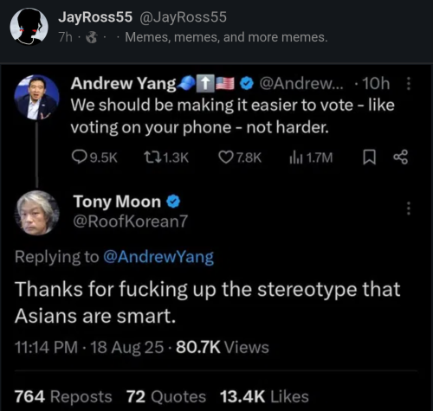The width and height of the screenshot is (433, 411).
Task: Open Andrew Yang's profile picture
Action: (36, 97)
